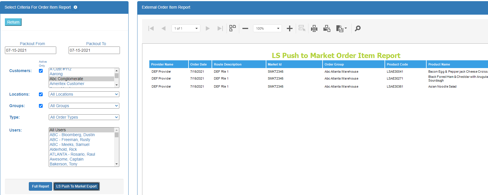Screen dimensions: 488x195
Task: Select Ameritex Customer in Customers list
Action: coord(82,84)
